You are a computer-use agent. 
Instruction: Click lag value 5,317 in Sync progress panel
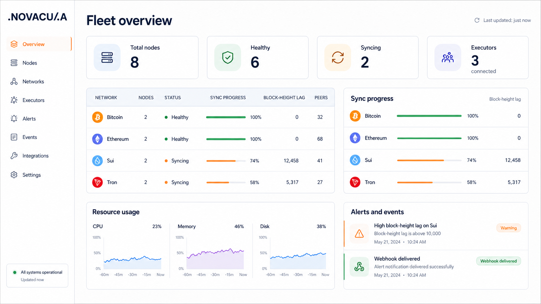point(514,182)
